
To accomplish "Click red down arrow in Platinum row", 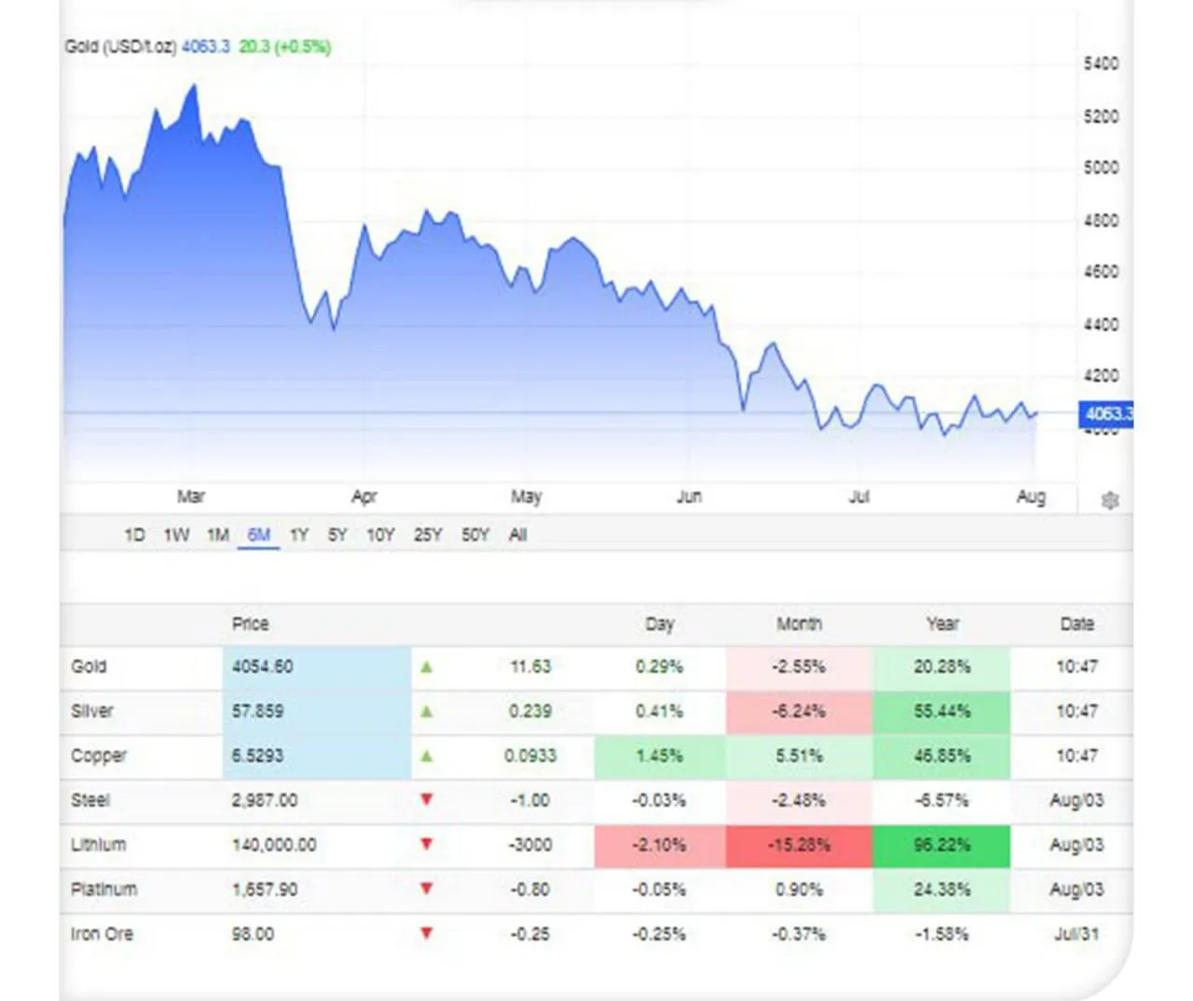I will coord(426,888).
